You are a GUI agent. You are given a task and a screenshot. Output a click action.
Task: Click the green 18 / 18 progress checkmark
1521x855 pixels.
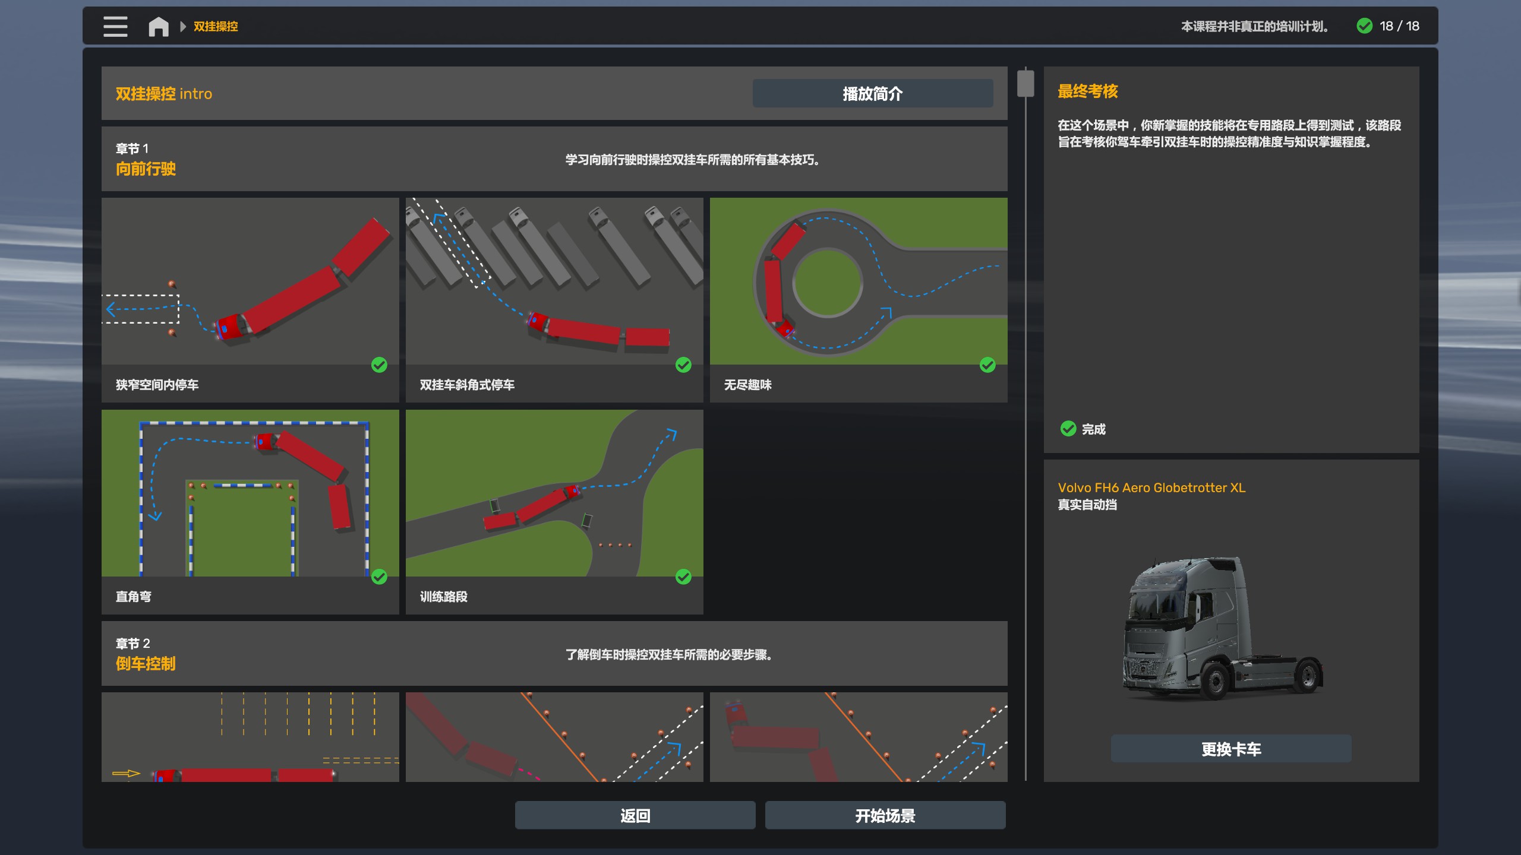click(x=1365, y=26)
